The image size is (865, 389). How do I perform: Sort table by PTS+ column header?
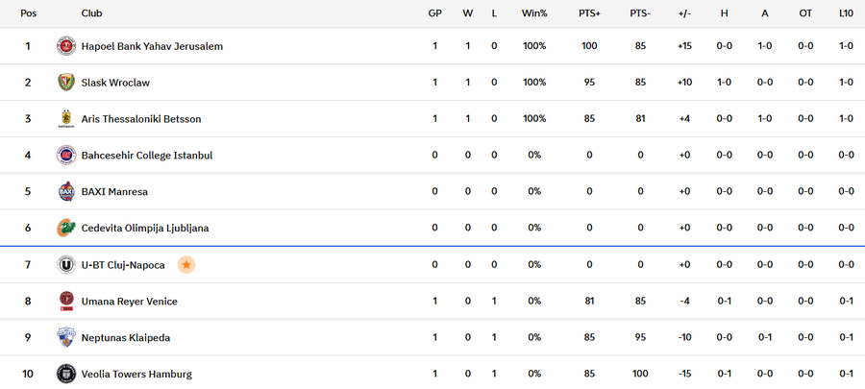coord(589,13)
